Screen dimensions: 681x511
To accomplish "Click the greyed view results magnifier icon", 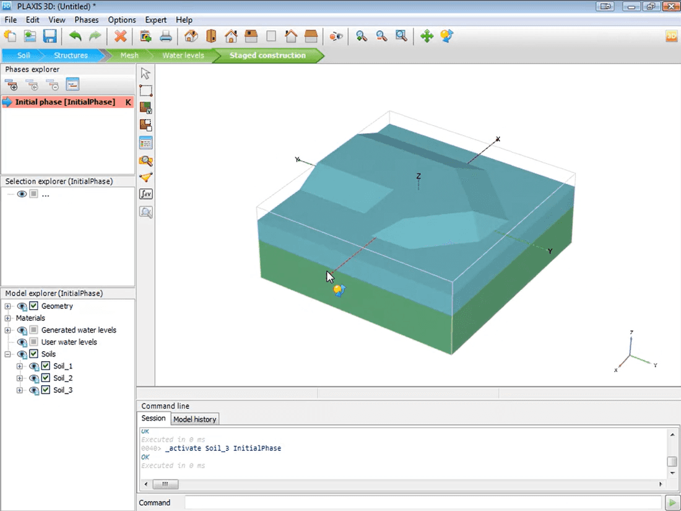I will point(146,212).
